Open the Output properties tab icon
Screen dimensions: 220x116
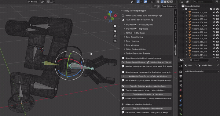[181, 76]
